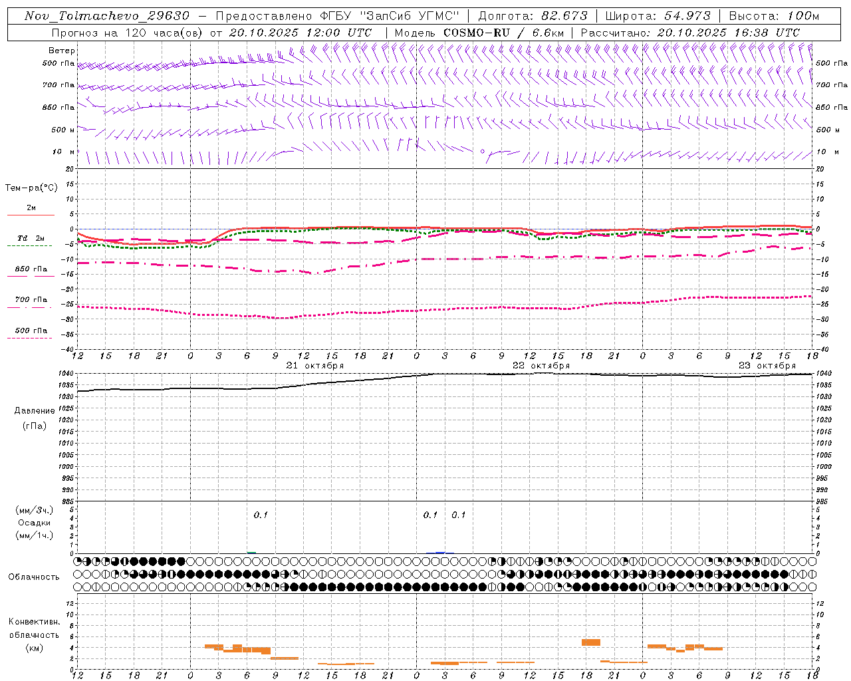Click the 23 октября date label
851x681 pixels.
[x=767, y=366]
